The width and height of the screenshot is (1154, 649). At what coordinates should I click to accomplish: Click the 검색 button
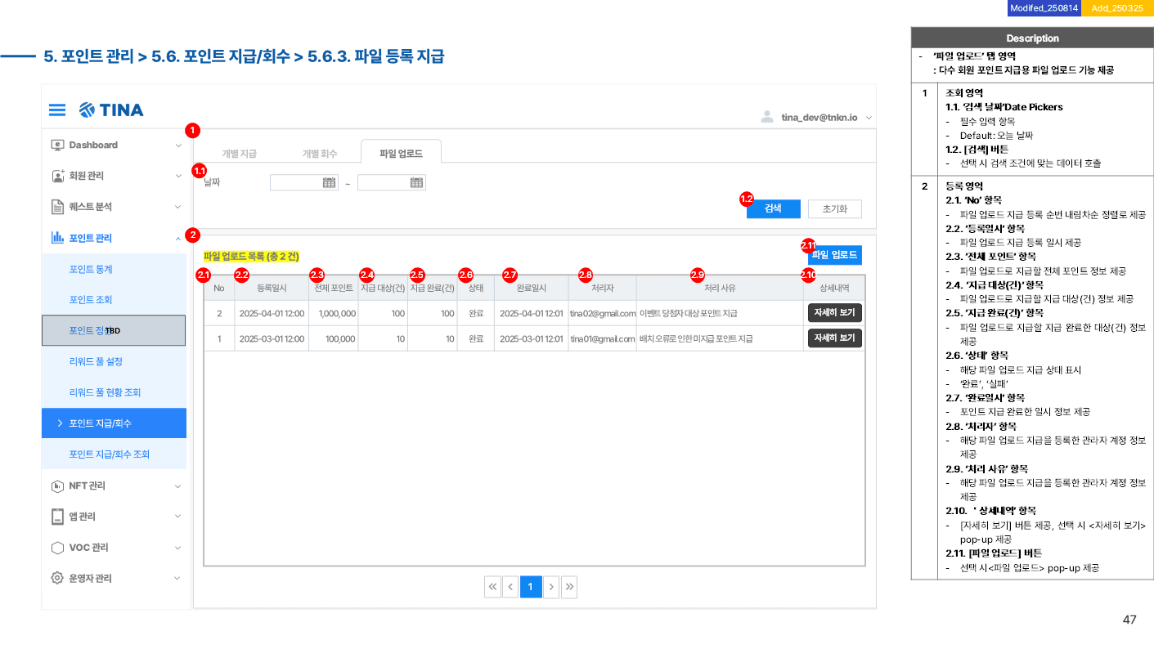773,208
